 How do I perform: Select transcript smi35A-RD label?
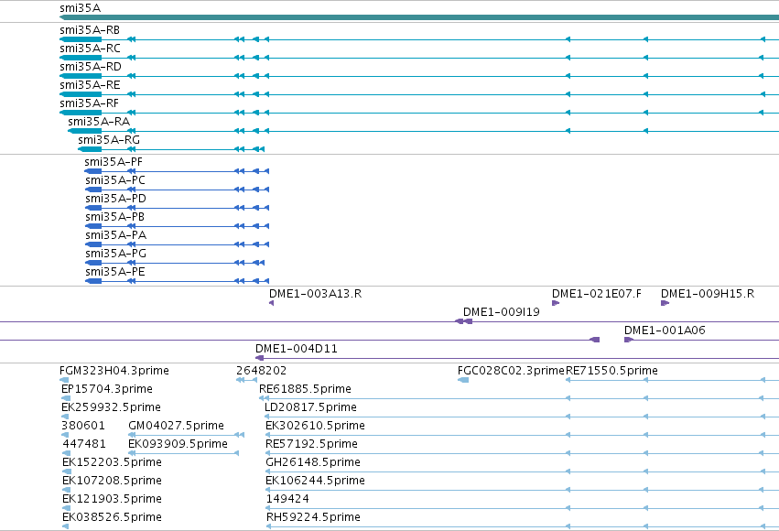coord(91,67)
